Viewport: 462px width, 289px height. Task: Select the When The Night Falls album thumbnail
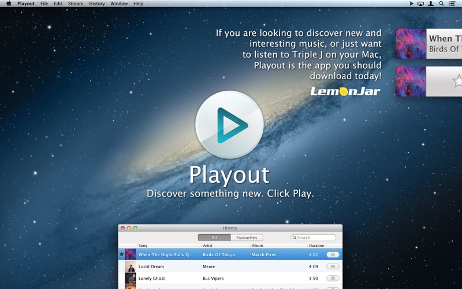click(131, 254)
